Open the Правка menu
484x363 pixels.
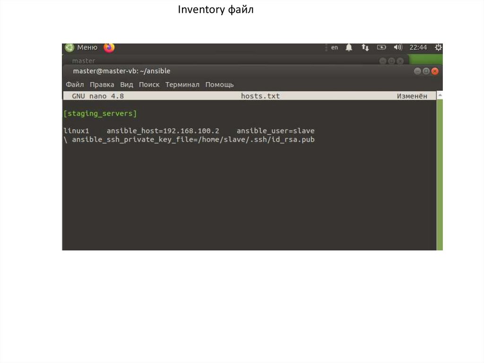(102, 84)
